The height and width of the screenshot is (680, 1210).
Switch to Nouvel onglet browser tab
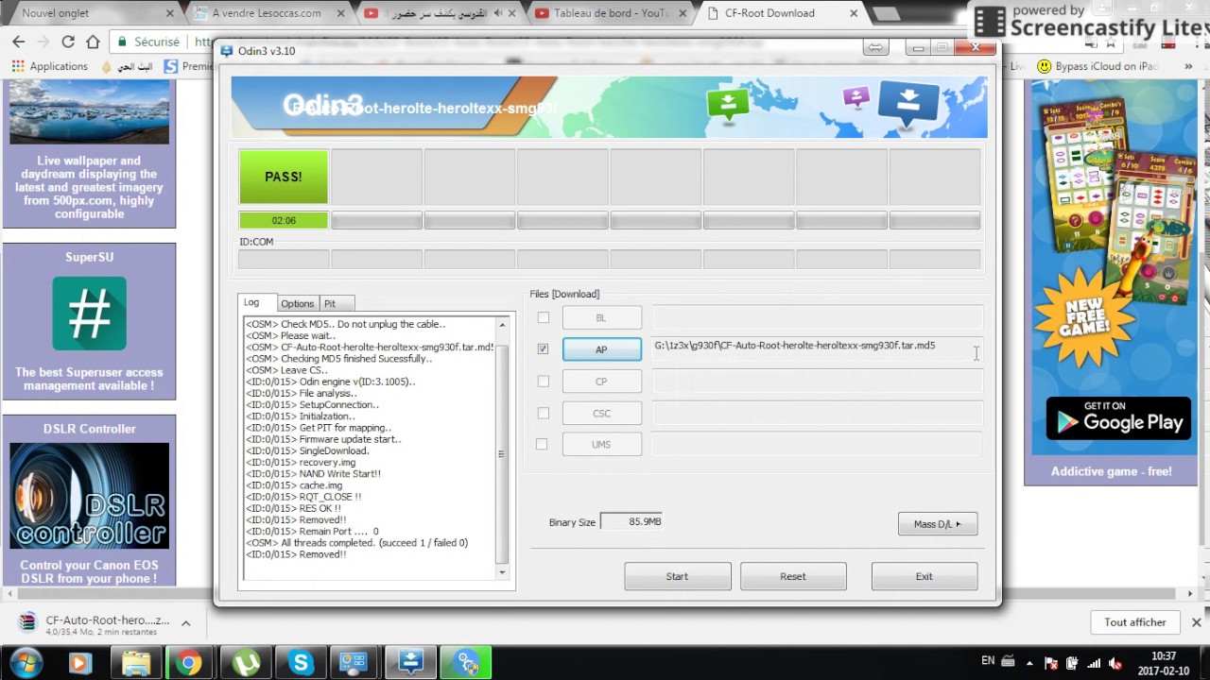(92, 13)
